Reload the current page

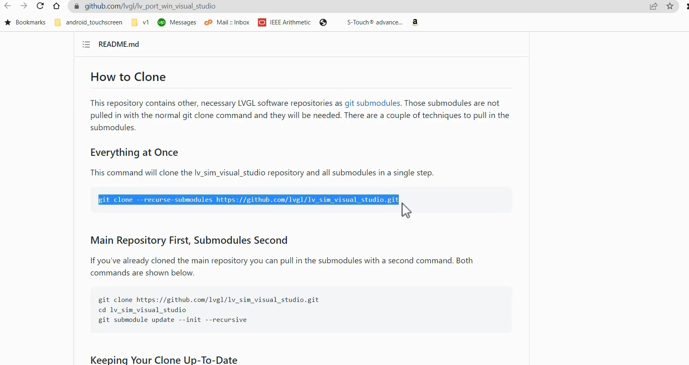coord(40,6)
